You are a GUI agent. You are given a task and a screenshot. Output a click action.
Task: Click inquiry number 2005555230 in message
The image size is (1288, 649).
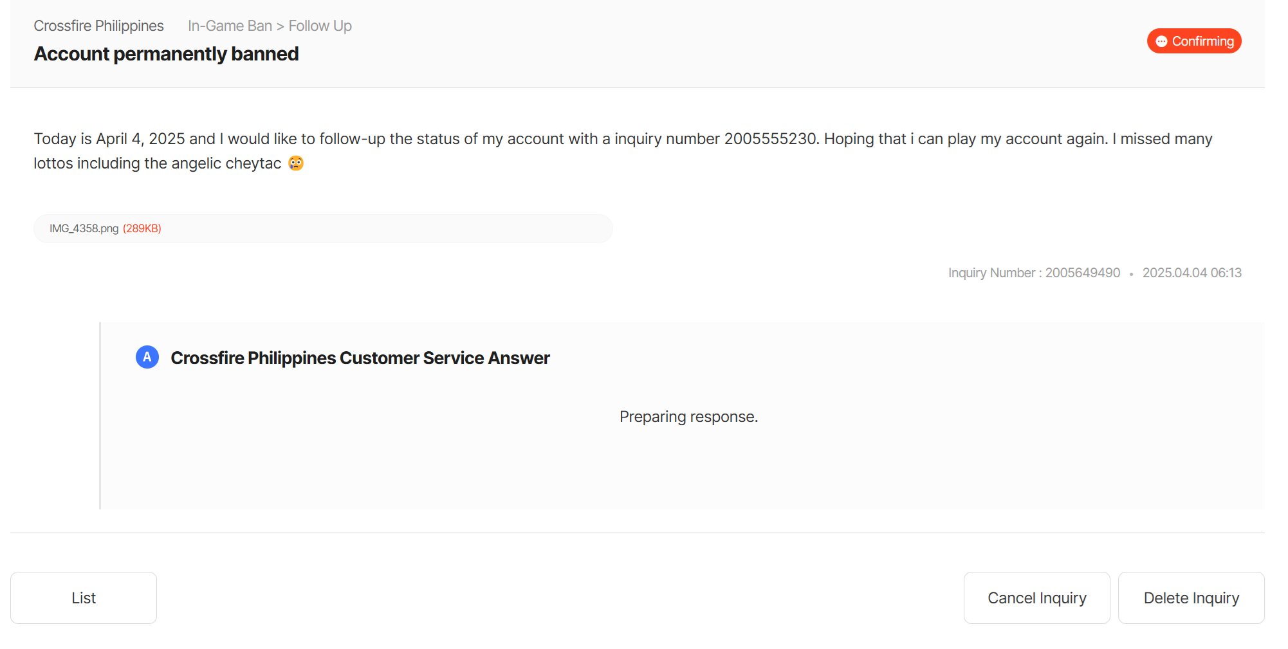pyautogui.click(x=770, y=139)
